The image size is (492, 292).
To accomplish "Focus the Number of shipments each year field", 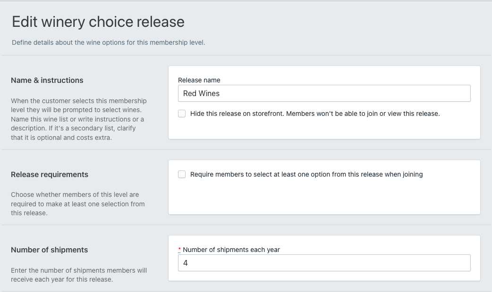I will (x=324, y=263).
